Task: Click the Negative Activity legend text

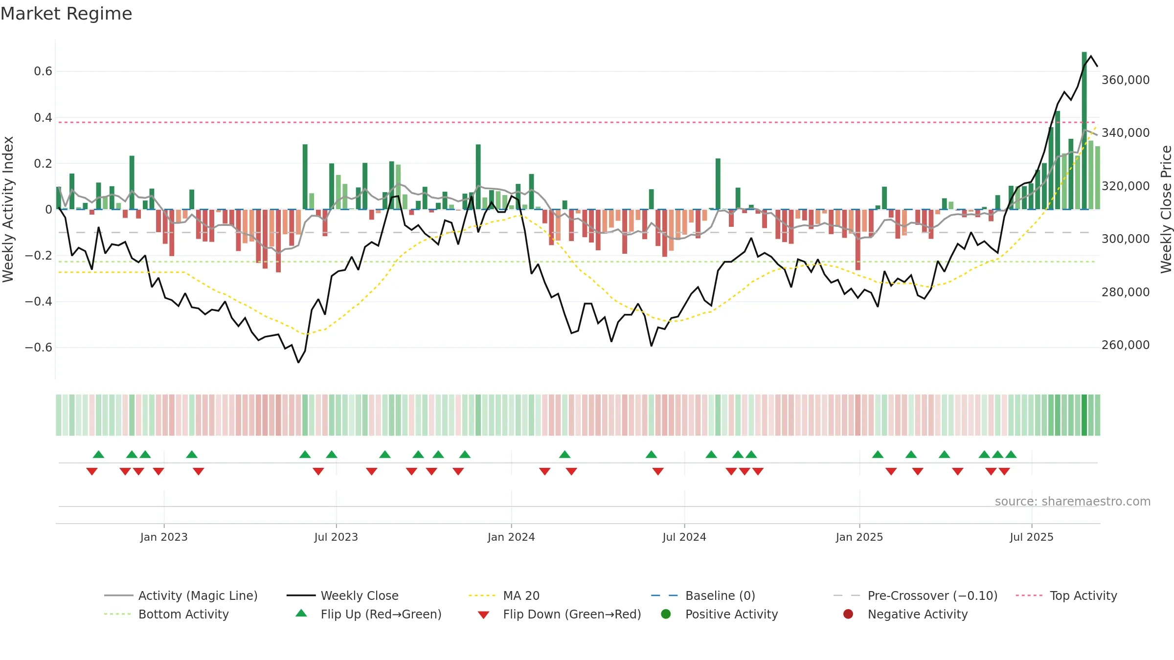Action: pyautogui.click(x=918, y=614)
